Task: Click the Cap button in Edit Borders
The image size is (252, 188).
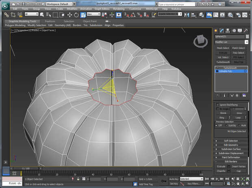Action: (x=239, y=171)
